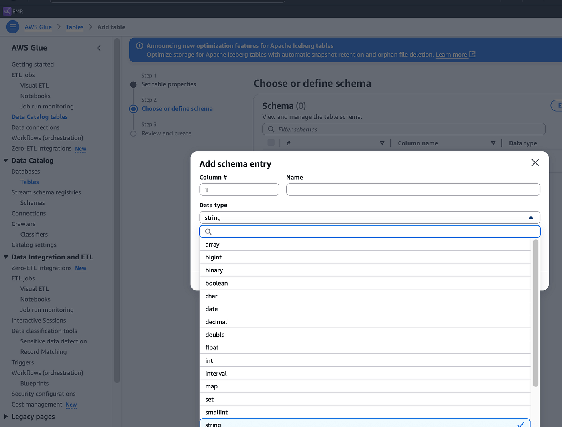Collapse the Data type dropdown arrow
The width and height of the screenshot is (562, 427).
531,218
